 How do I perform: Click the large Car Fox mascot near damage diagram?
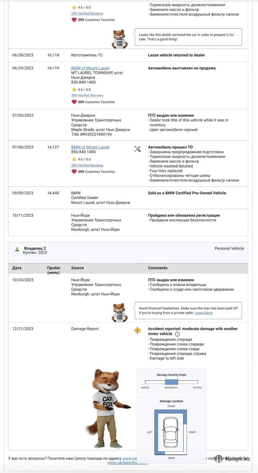point(106,408)
